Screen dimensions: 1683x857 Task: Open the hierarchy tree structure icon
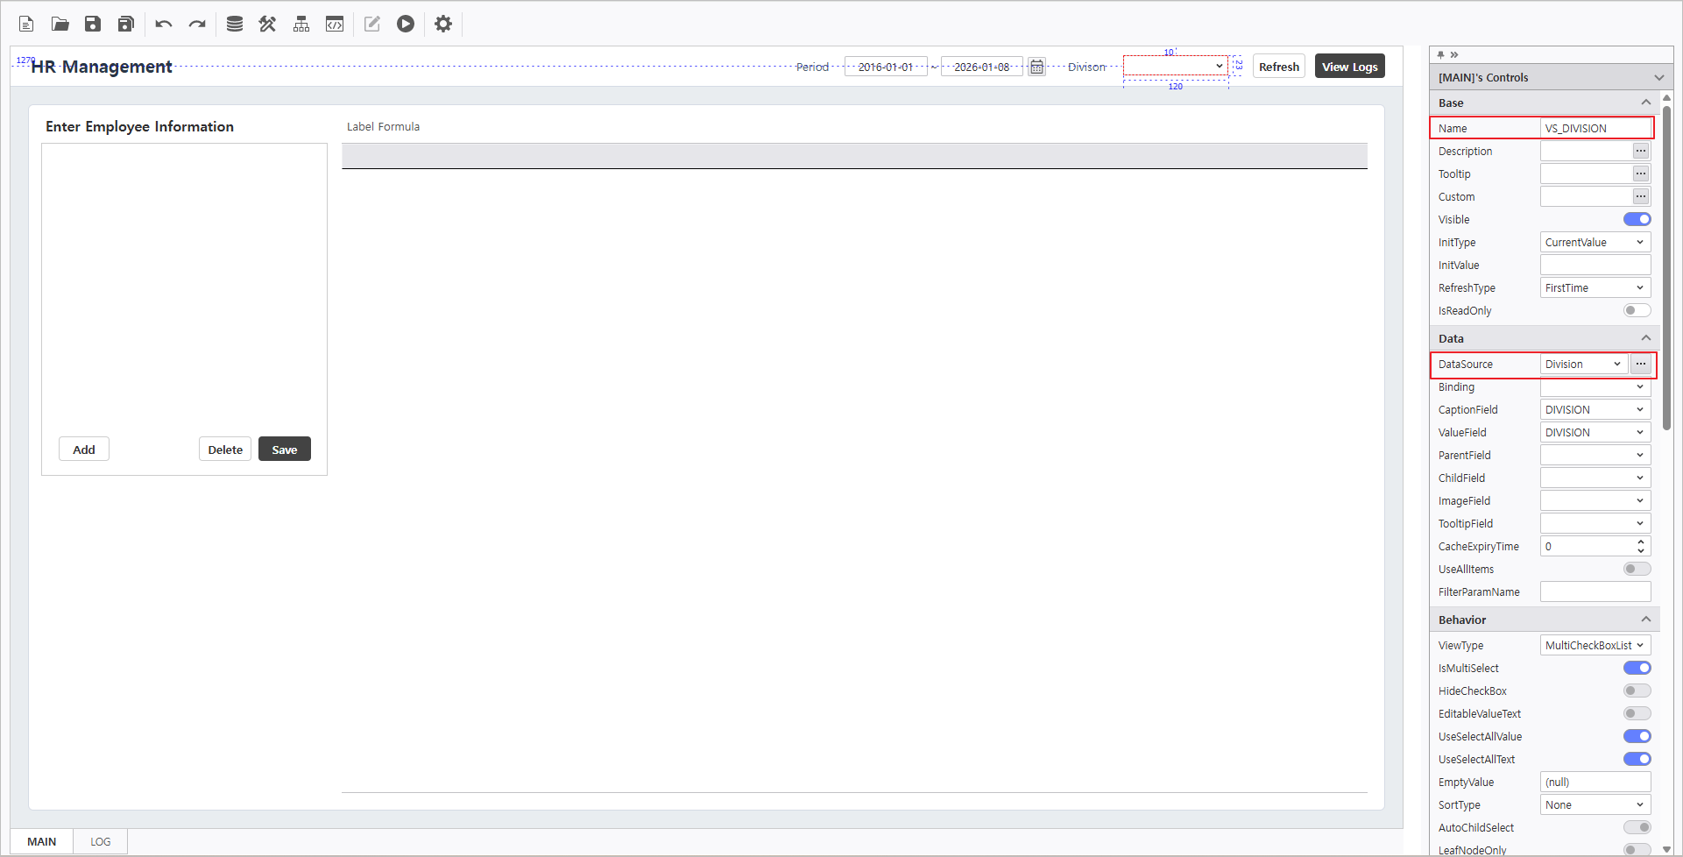point(301,24)
